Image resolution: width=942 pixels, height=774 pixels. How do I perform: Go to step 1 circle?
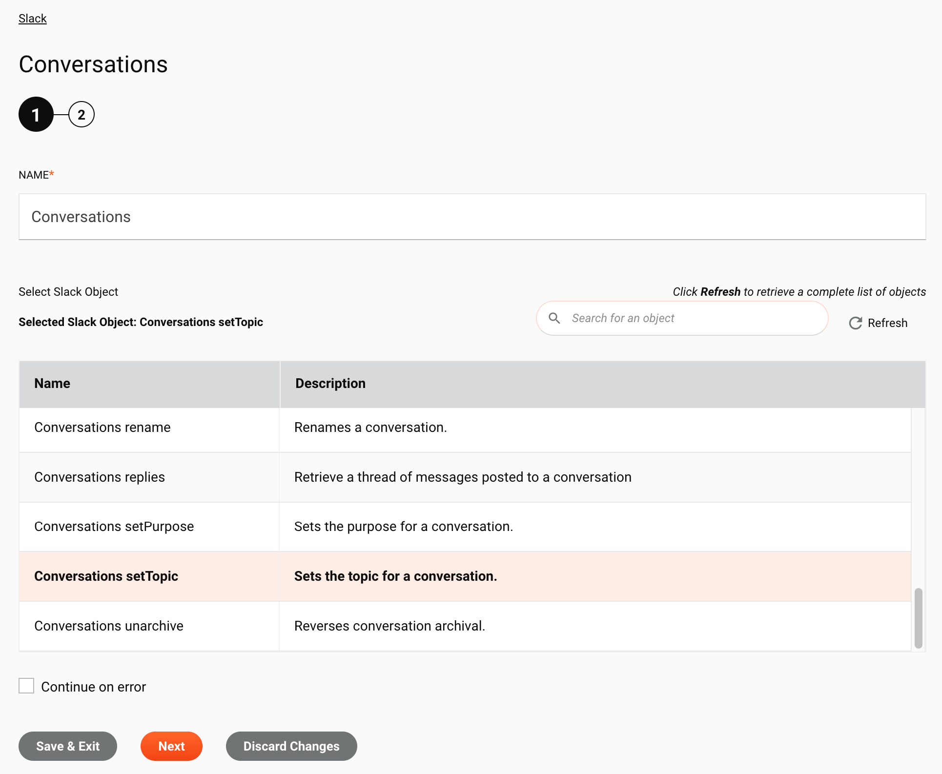36,114
